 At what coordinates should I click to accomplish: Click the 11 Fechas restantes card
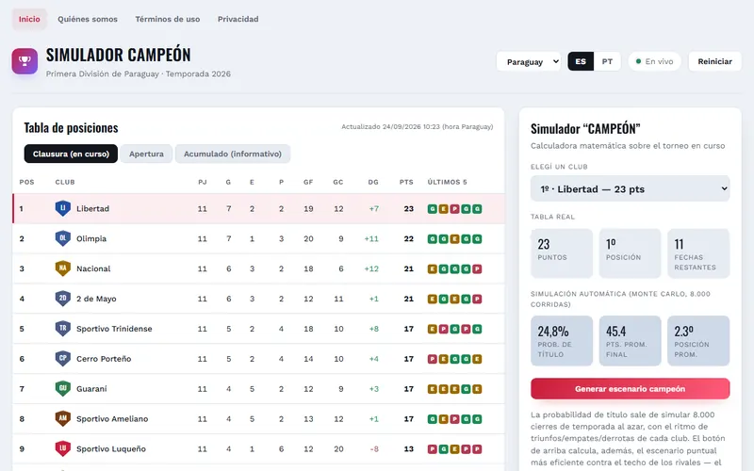click(x=698, y=253)
